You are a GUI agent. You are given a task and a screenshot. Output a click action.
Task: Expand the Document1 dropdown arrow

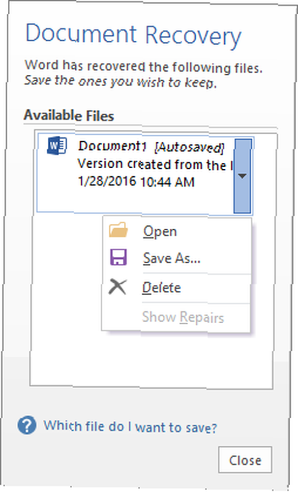tap(242, 176)
